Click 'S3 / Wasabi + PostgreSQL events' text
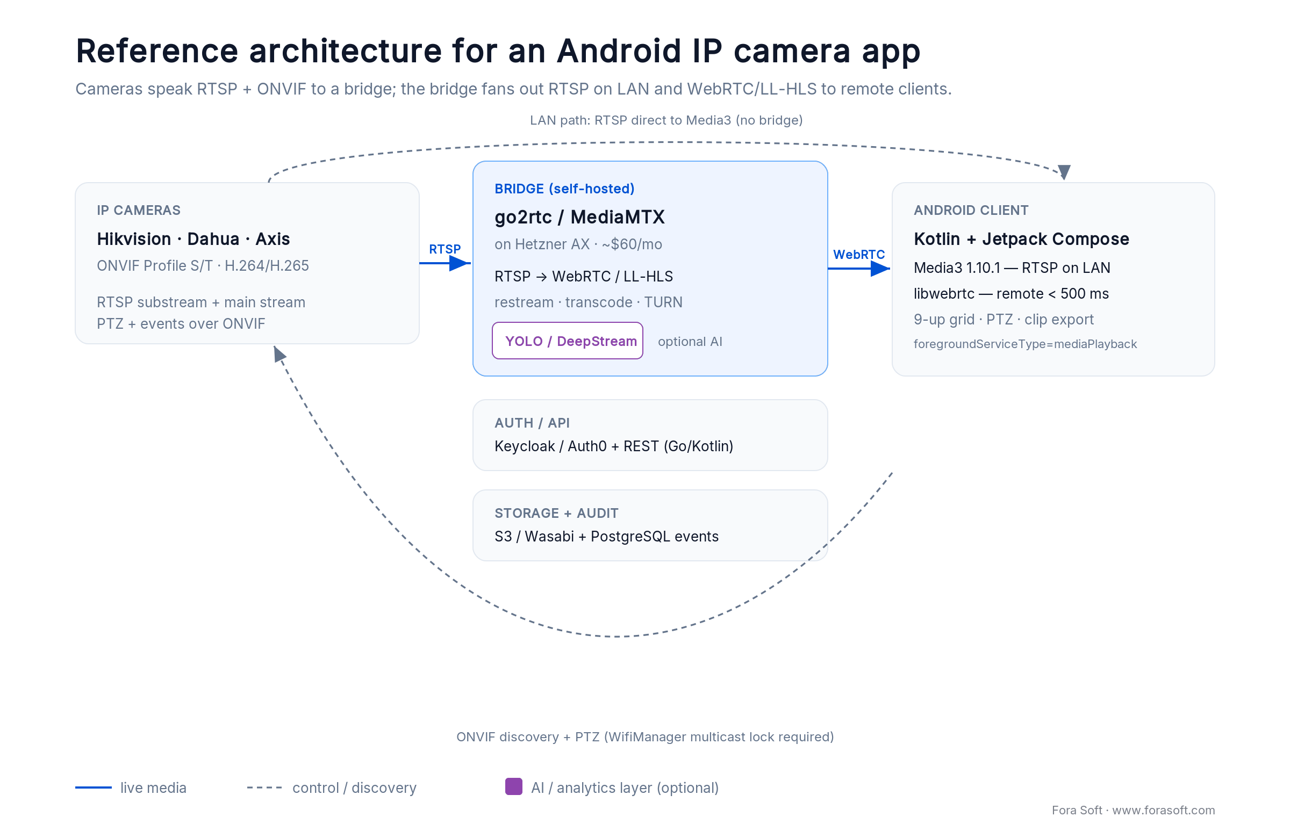The width and height of the screenshot is (1290, 838). pos(606,537)
